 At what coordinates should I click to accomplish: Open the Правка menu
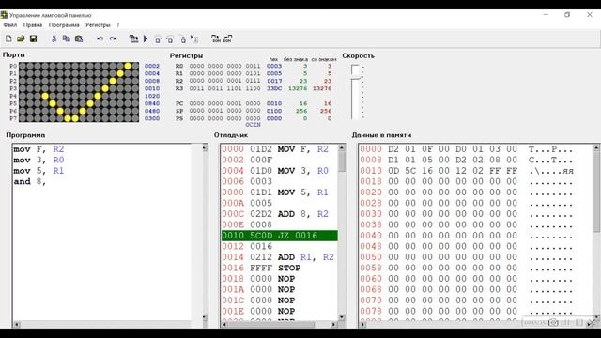pos(33,25)
